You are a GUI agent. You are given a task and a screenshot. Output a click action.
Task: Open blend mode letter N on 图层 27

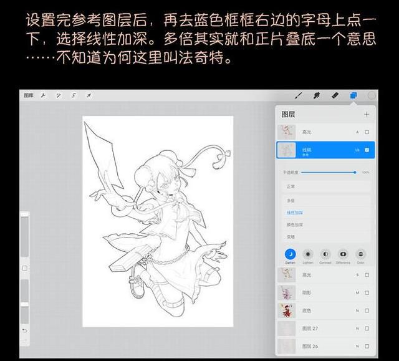tap(357, 329)
